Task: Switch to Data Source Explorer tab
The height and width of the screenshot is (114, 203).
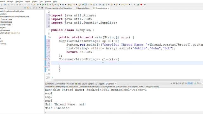Action: tap(85, 84)
